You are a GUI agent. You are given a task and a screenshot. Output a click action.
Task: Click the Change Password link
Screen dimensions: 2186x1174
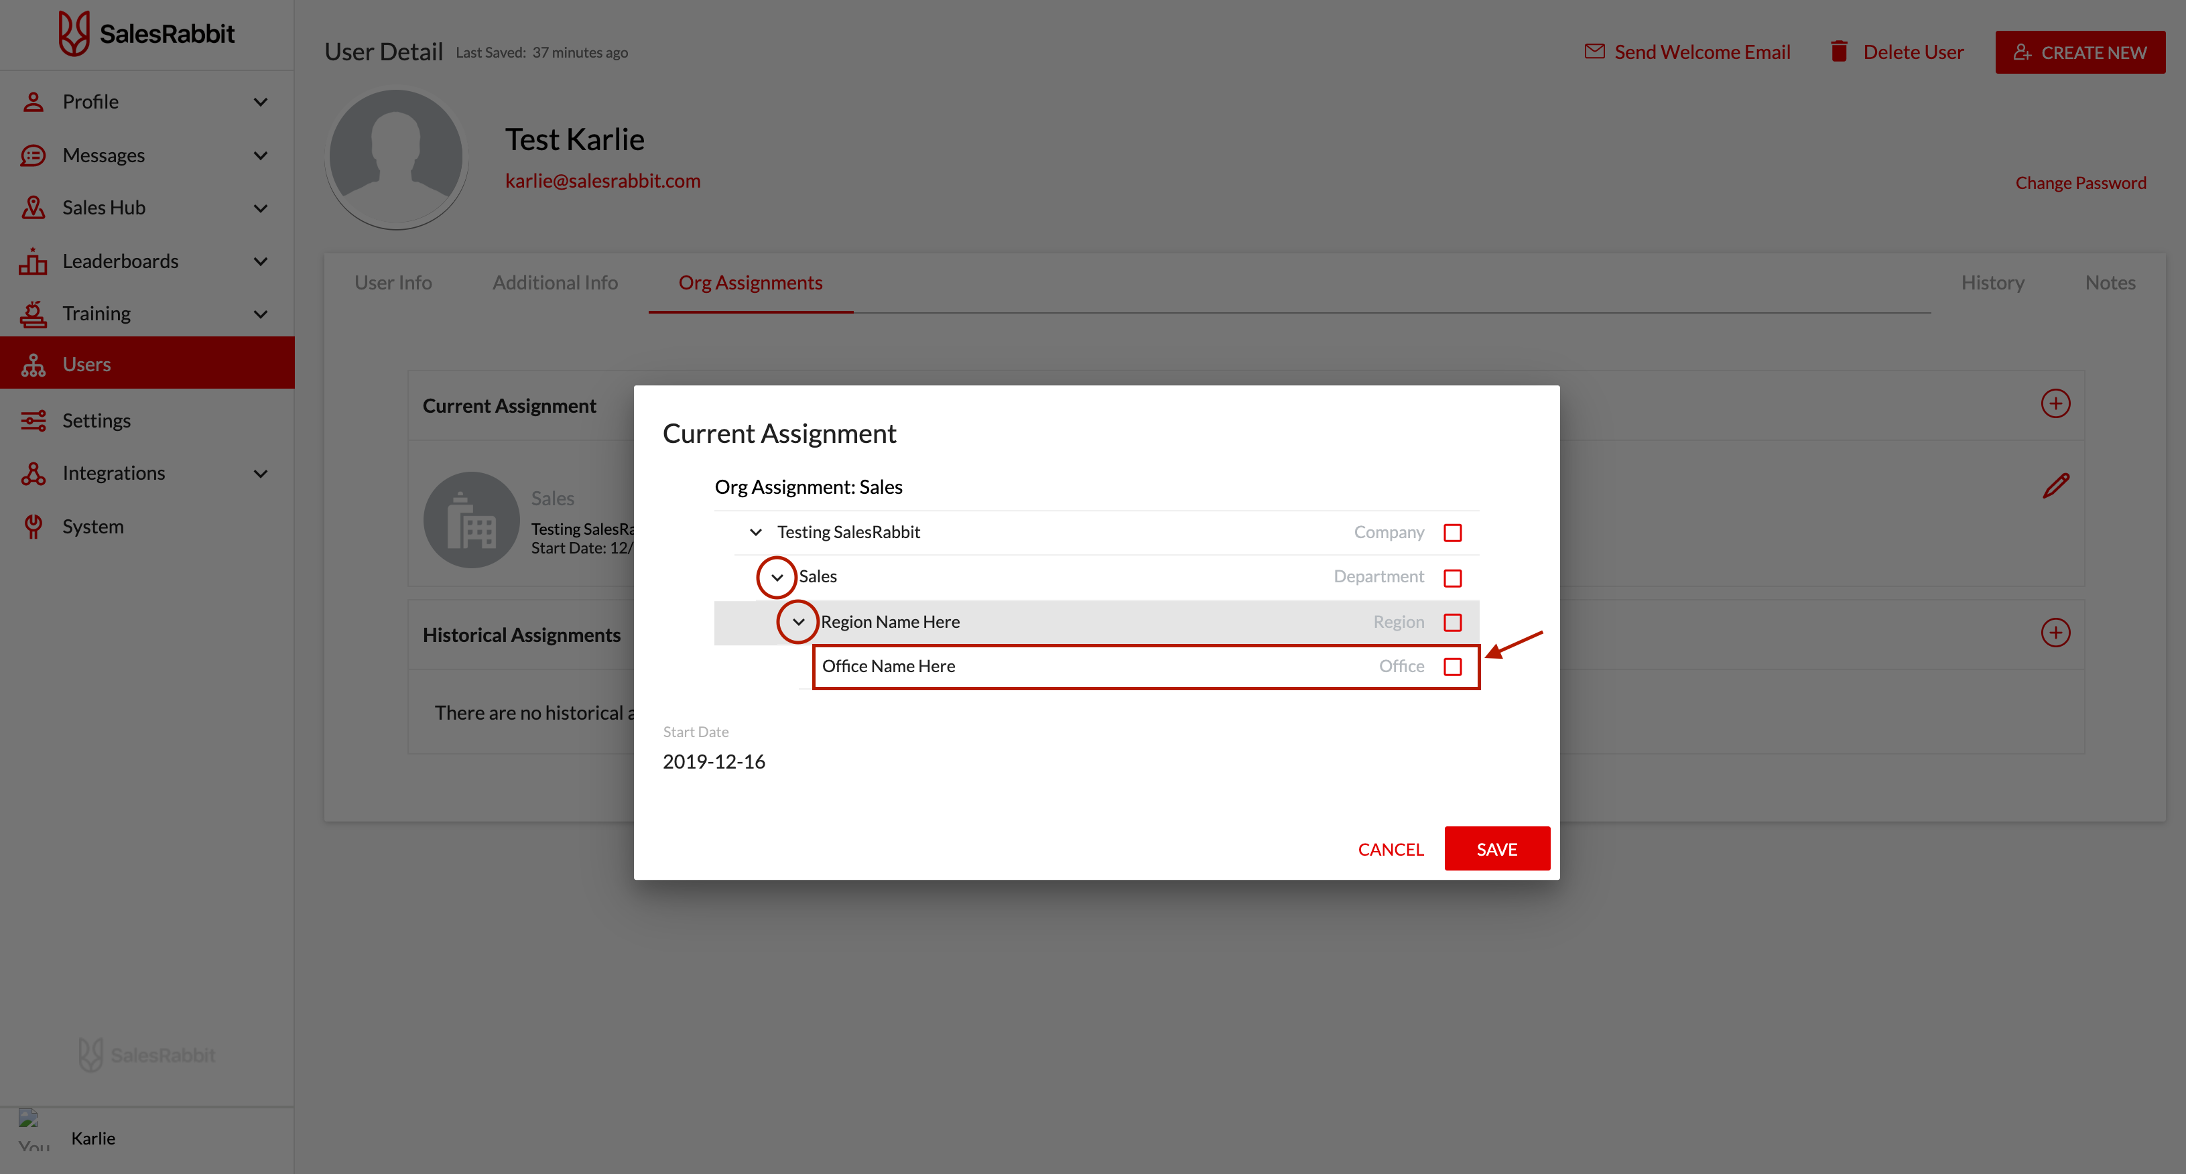point(2081,183)
